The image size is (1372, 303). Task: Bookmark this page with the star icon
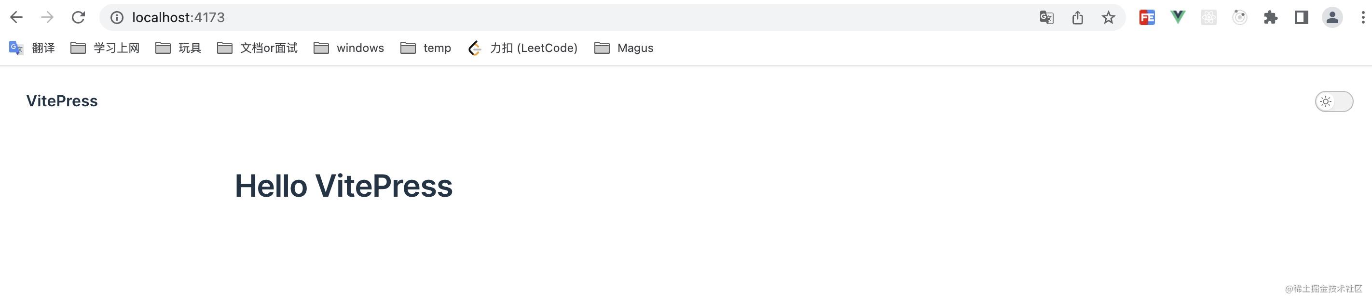pyautogui.click(x=1109, y=17)
